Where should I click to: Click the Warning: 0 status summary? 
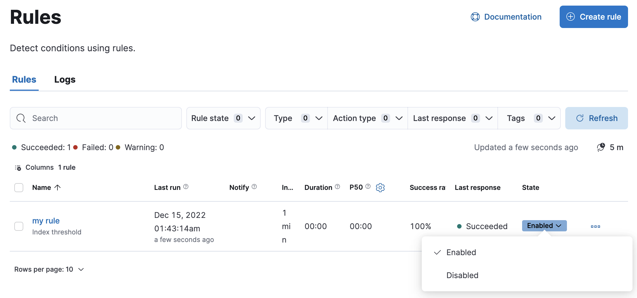[140, 147]
